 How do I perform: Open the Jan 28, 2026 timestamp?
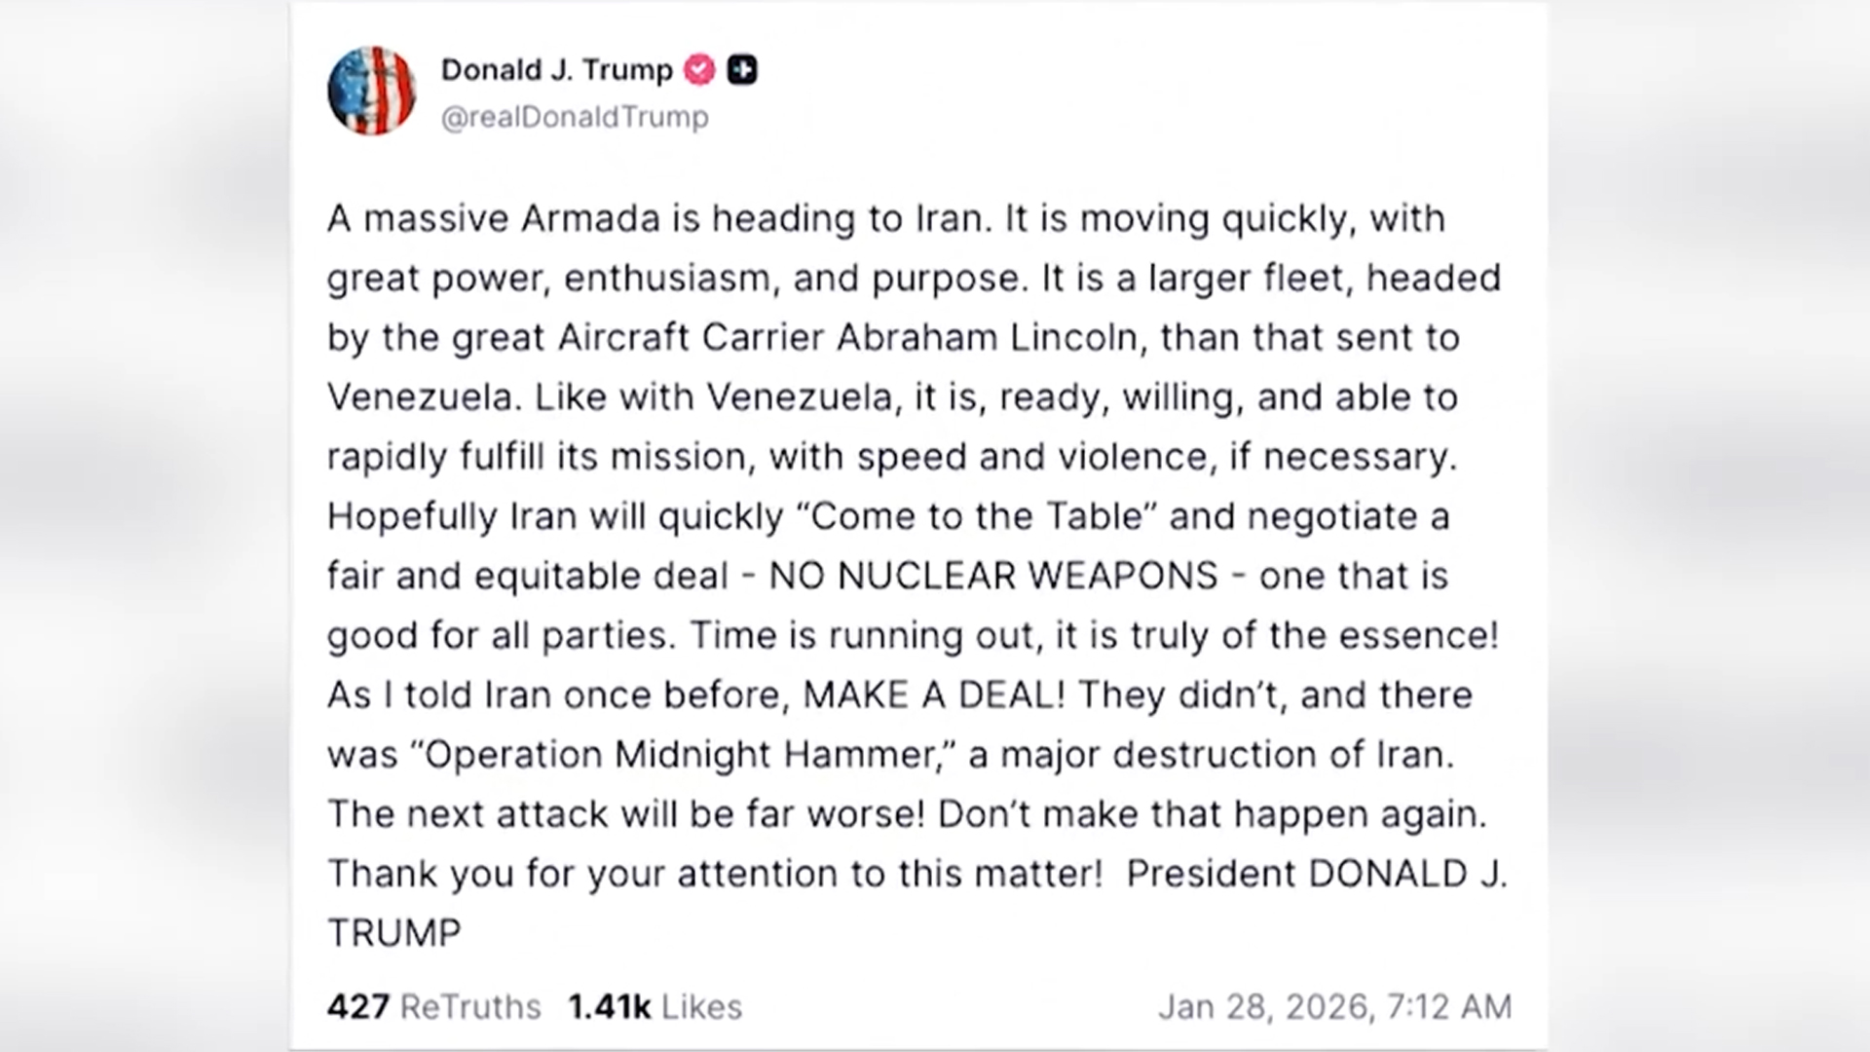tap(1334, 1006)
